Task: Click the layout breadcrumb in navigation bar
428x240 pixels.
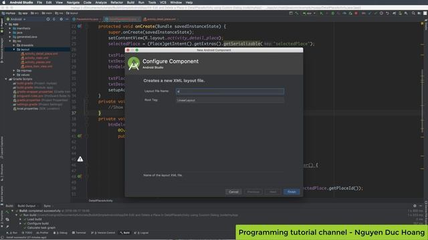Action: pos(72,13)
